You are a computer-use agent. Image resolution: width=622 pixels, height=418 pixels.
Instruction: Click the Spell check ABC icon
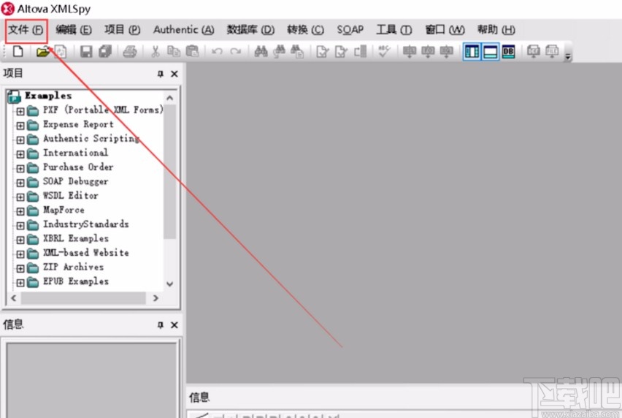(384, 51)
